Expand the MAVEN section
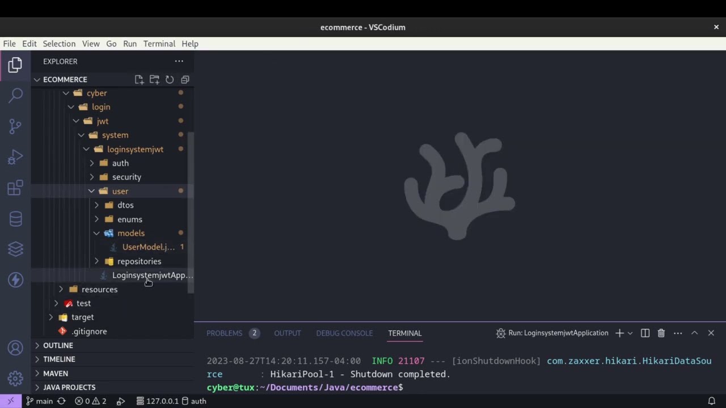This screenshot has width=726, height=408. coord(112,373)
